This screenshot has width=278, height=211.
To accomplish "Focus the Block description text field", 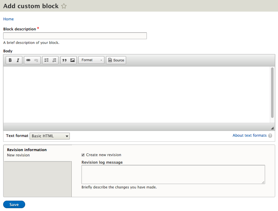I will coord(75,36).
